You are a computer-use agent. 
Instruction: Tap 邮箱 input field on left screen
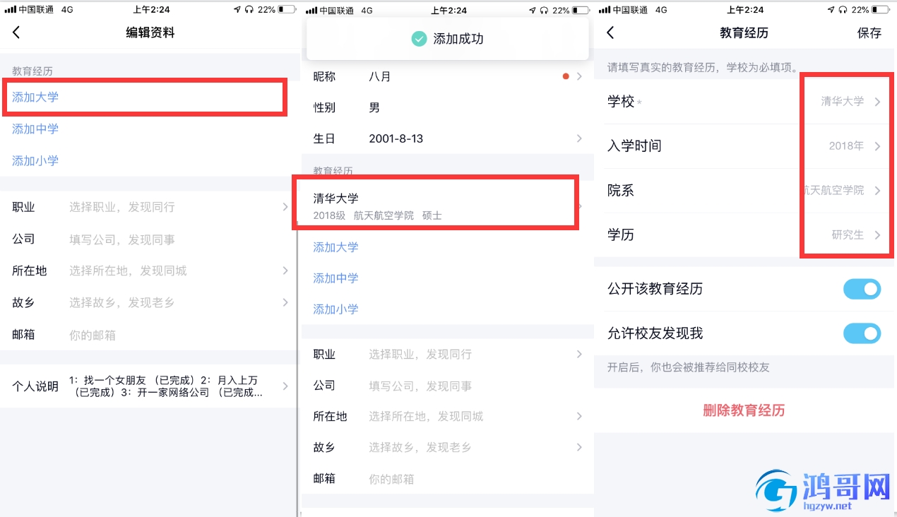[149, 335]
